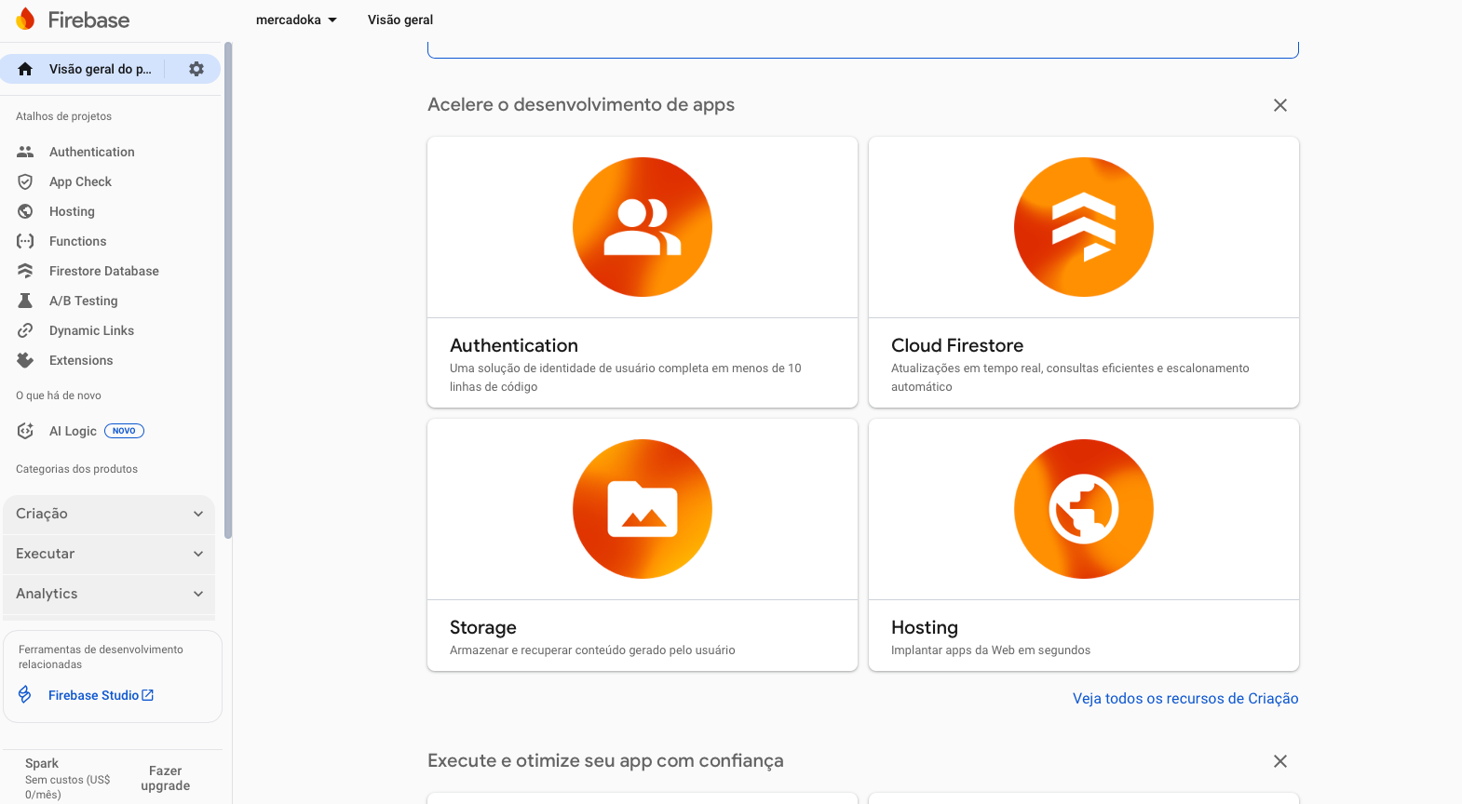
Task: Click the Dynamic Links chain icon
Action: coord(25,330)
